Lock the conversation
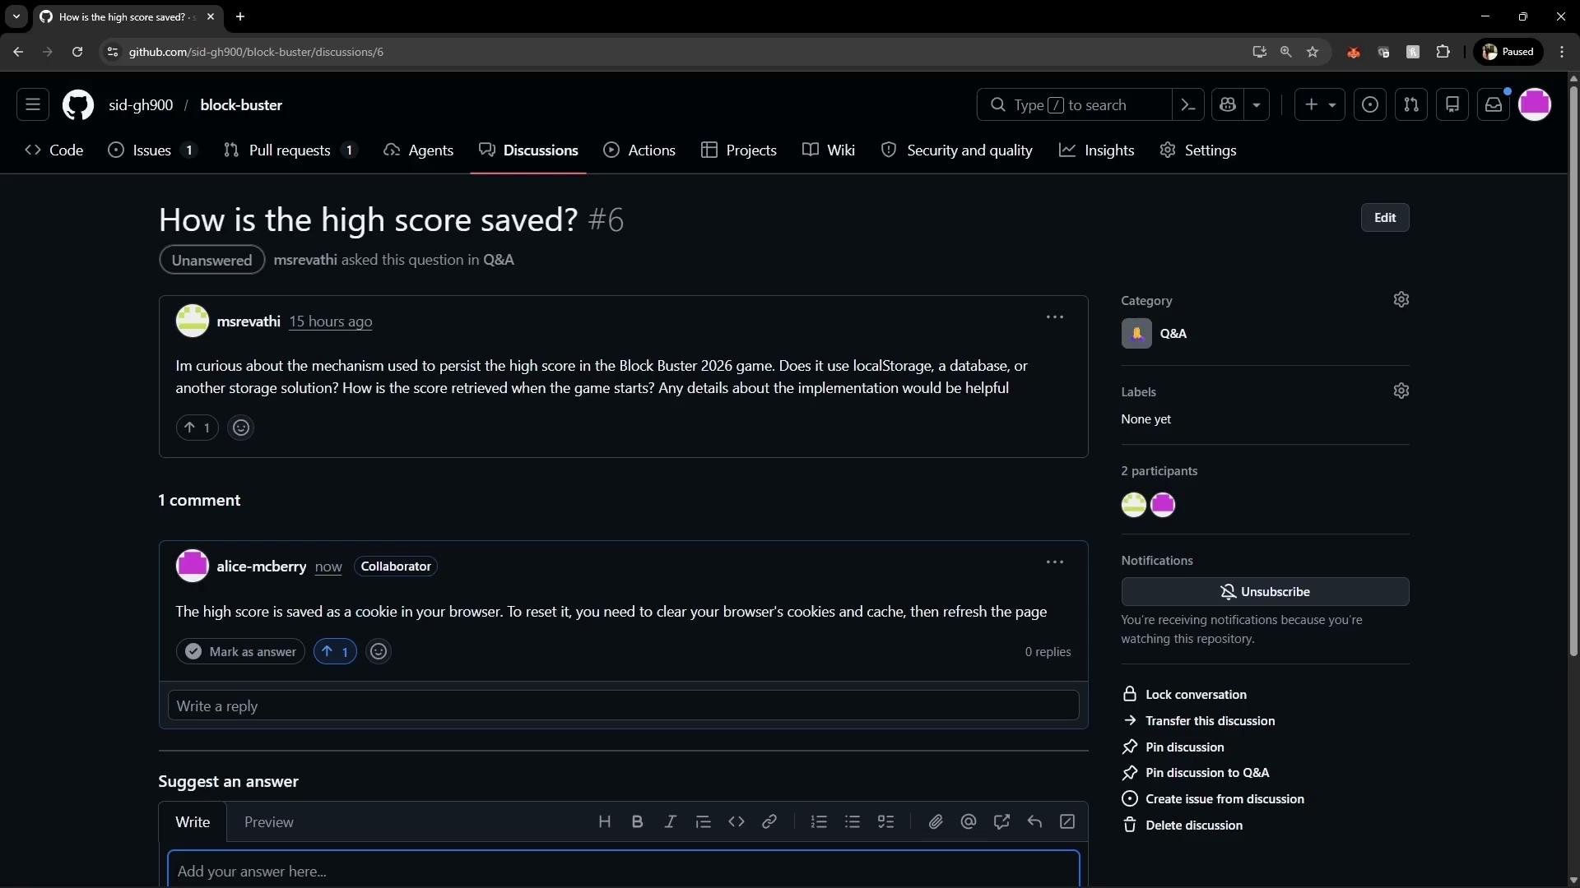1580x888 pixels. click(1184, 695)
